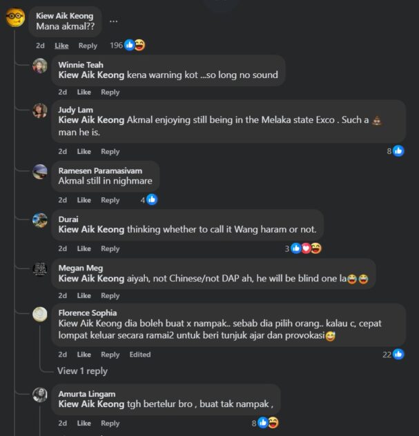Expand 'View 1 reply' under Florence Sophia
This screenshot has height=436, width=419.
(82, 371)
